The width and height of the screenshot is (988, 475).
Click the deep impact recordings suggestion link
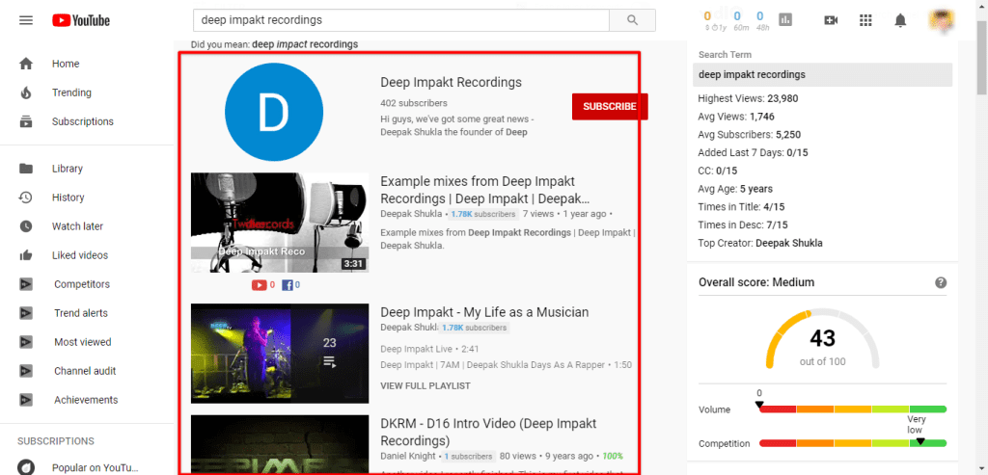click(x=305, y=44)
